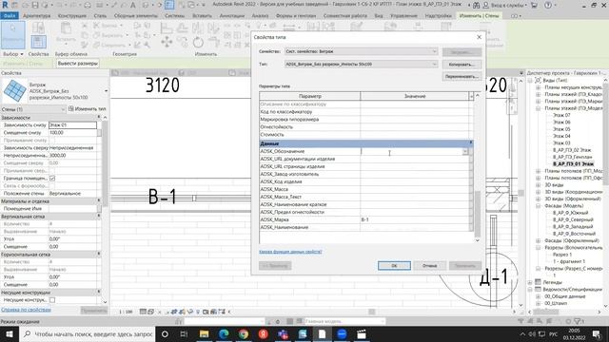
Task: Open Task View on the taskbar
Action: [x=184, y=333]
